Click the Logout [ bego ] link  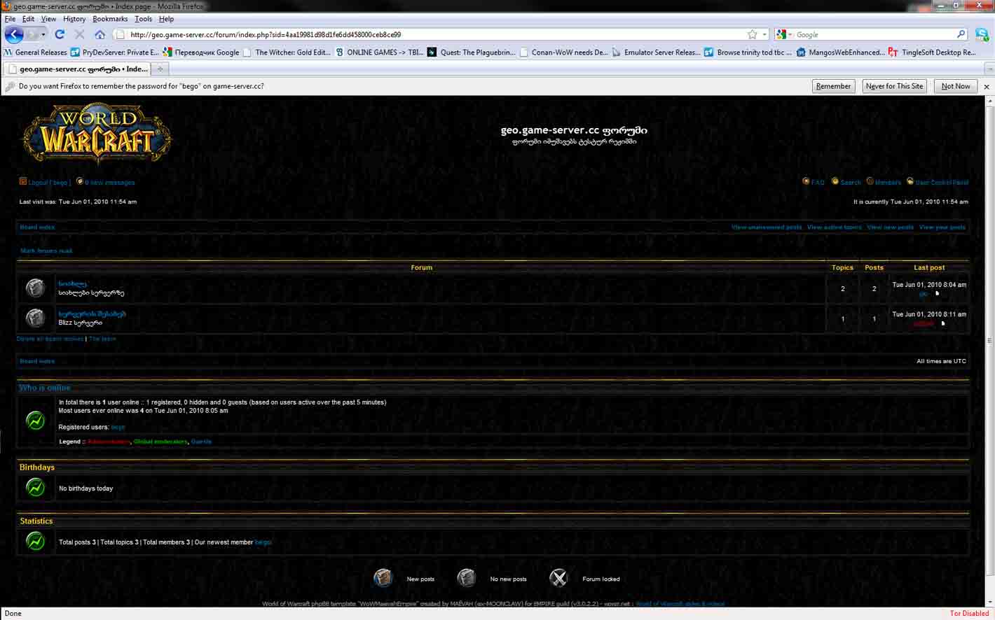[48, 183]
